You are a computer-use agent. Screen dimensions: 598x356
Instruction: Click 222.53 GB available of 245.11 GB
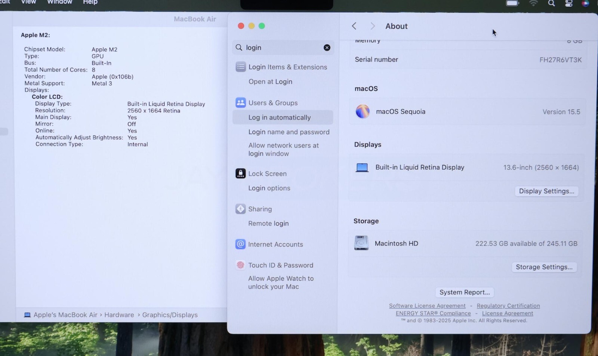[526, 243]
